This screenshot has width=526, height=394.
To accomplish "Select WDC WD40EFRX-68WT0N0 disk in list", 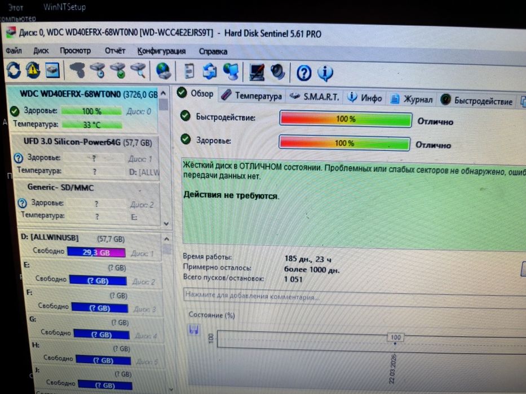I will (82, 109).
